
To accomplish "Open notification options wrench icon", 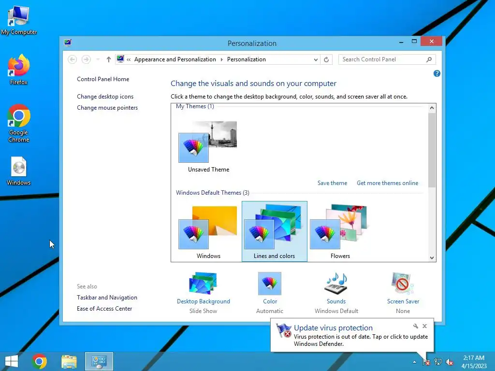I will pos(415,326).
